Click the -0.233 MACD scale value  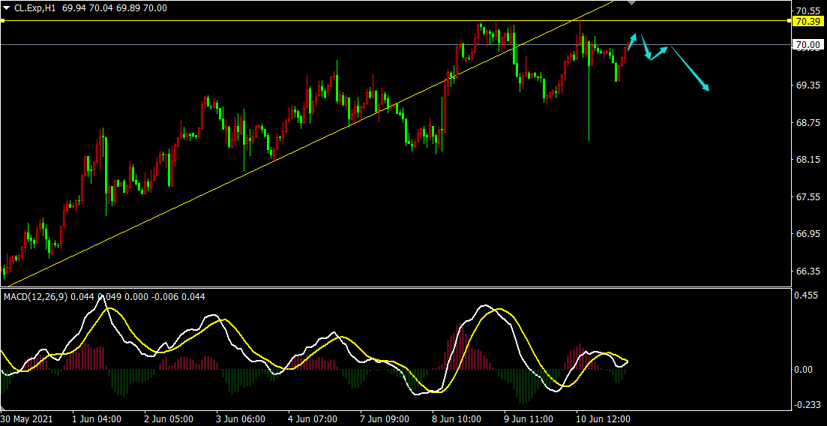click(x=808, y=405)
